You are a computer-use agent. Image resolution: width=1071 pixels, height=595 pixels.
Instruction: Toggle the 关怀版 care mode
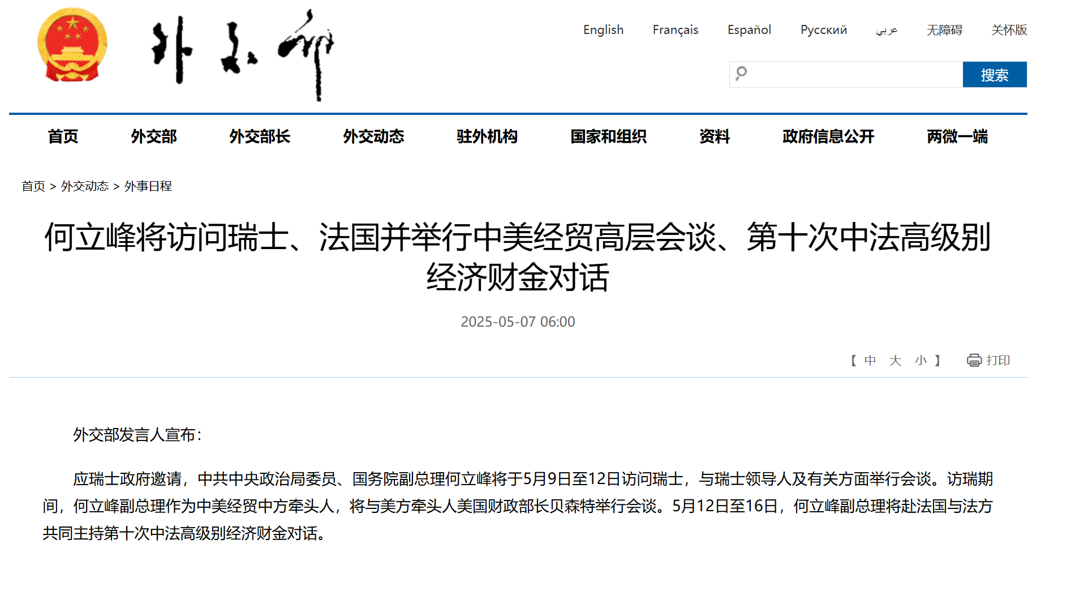[1009, 30]
